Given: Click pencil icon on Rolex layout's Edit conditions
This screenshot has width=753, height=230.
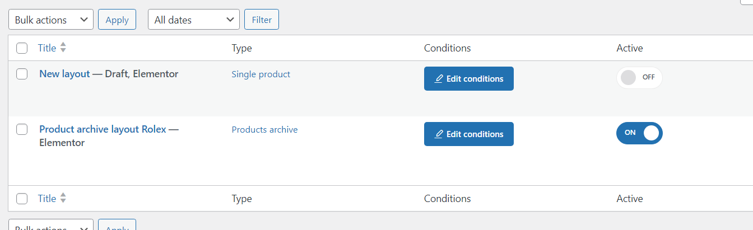Looking at the screenshot, I should (439, 134).
